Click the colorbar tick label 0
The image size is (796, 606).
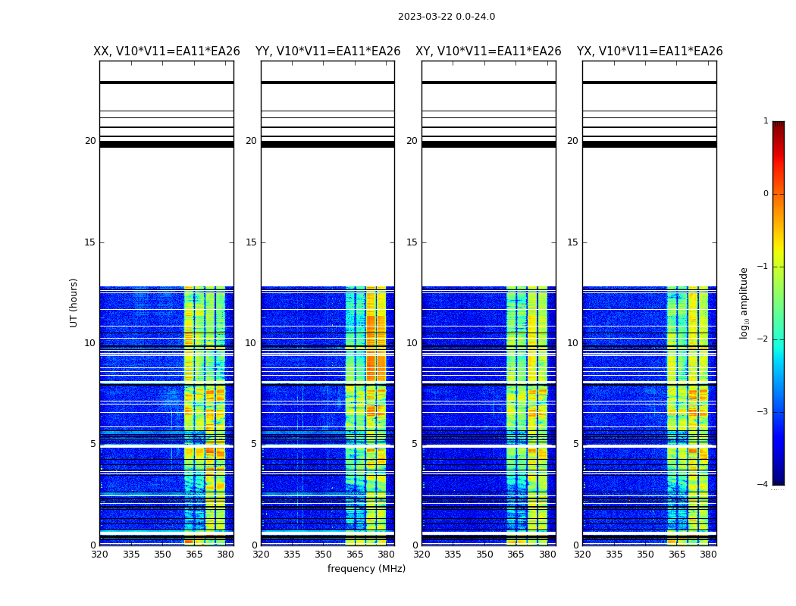pyautogui.click(x=765, y=194)
